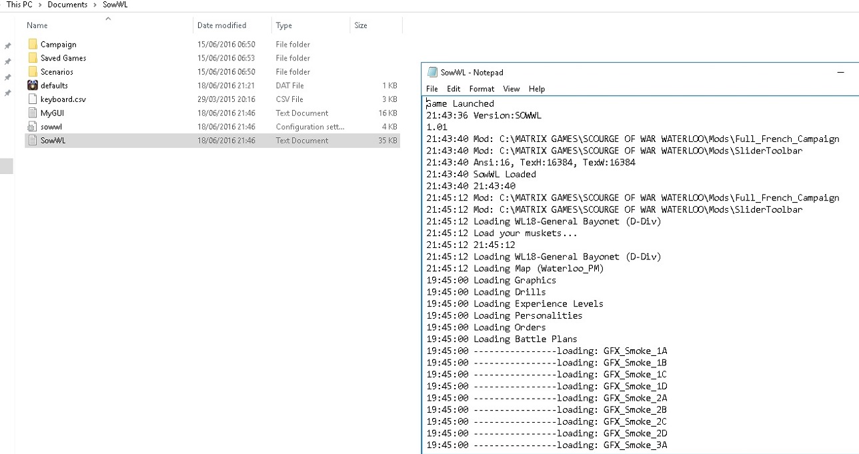Click the Notepad icon in title bar
Screen dimensions: 859x454
click(x=432, y=72)
